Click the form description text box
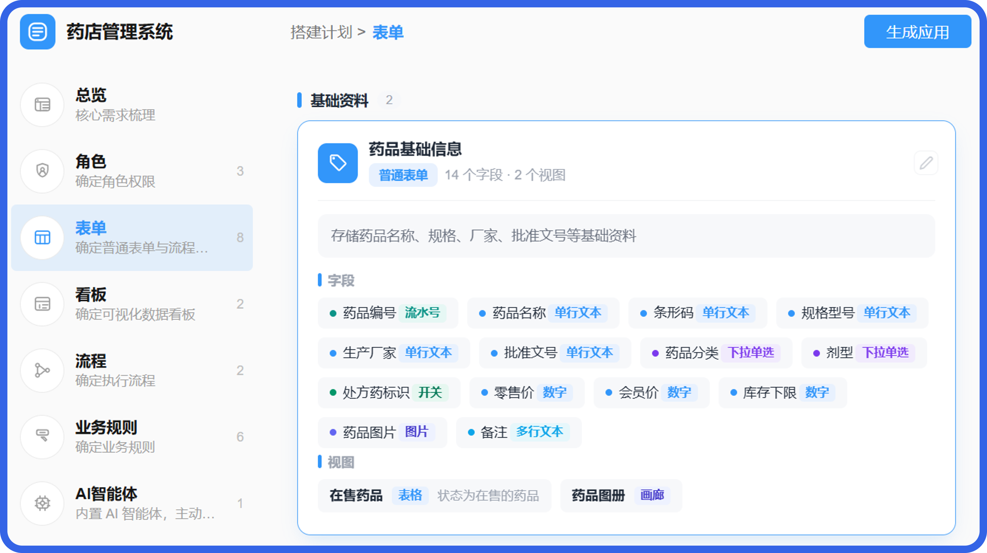The height and width of the screenshot is (553, 987). pyautogui.click(x=627, y=236)
